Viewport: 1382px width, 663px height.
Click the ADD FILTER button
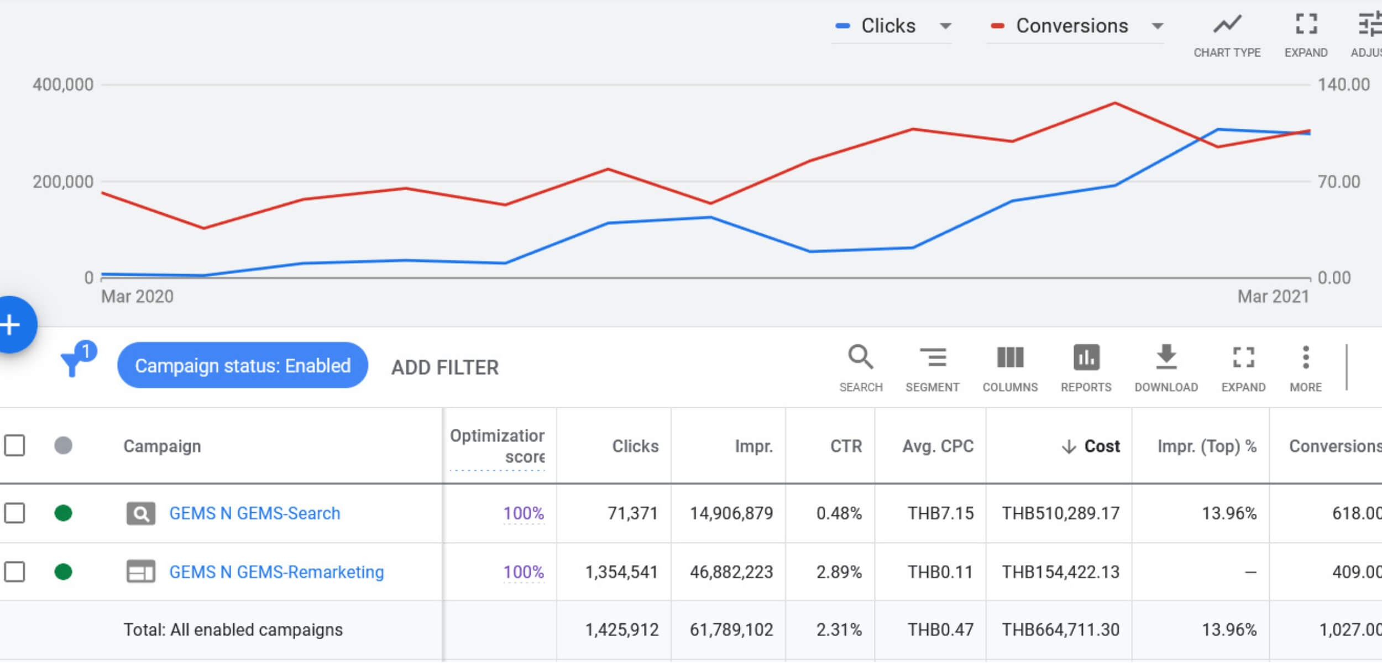pos(445,367)
